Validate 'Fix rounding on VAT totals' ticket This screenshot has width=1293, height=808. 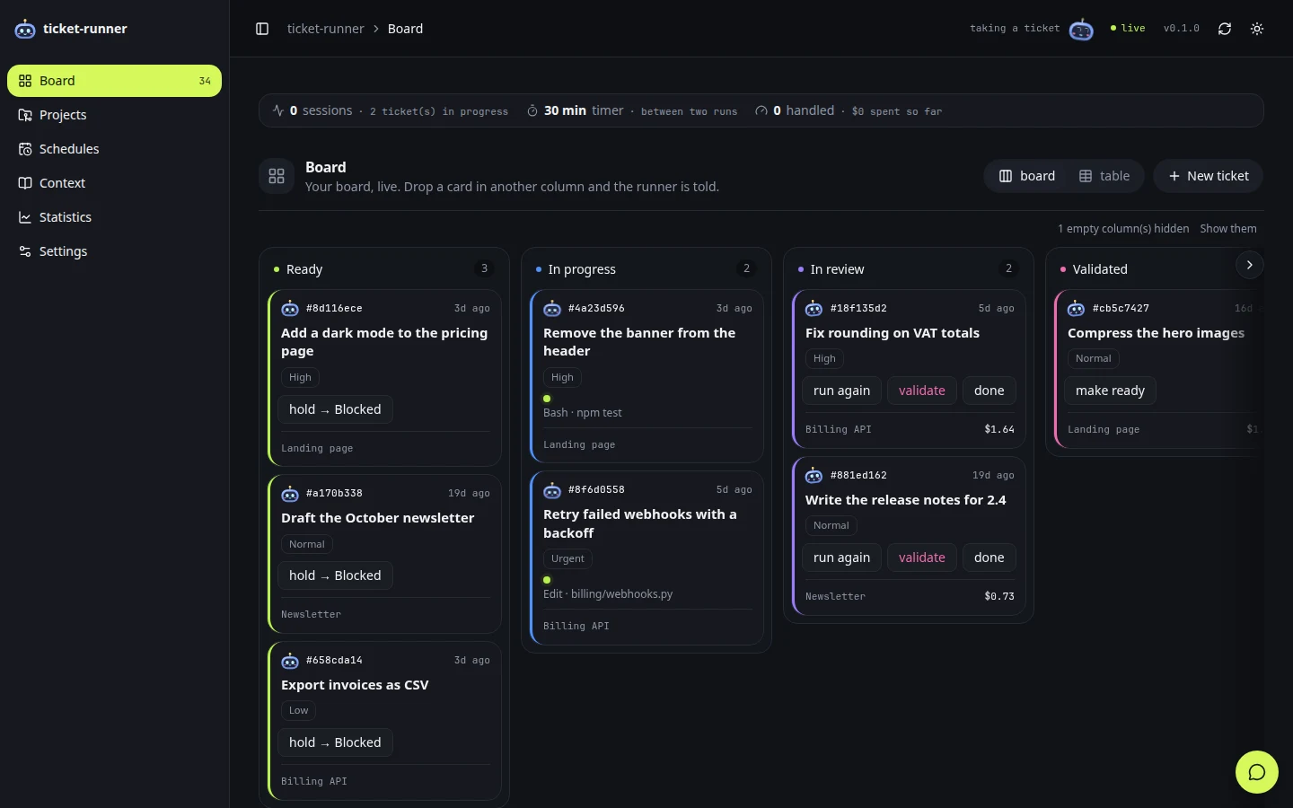(x=922, y=391)
